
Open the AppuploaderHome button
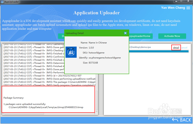pyautogui.click(x=141, y=36)
